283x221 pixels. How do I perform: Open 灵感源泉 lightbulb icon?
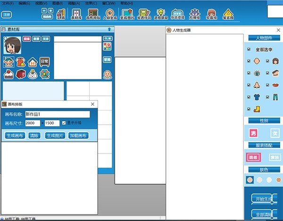pos(160,14)
